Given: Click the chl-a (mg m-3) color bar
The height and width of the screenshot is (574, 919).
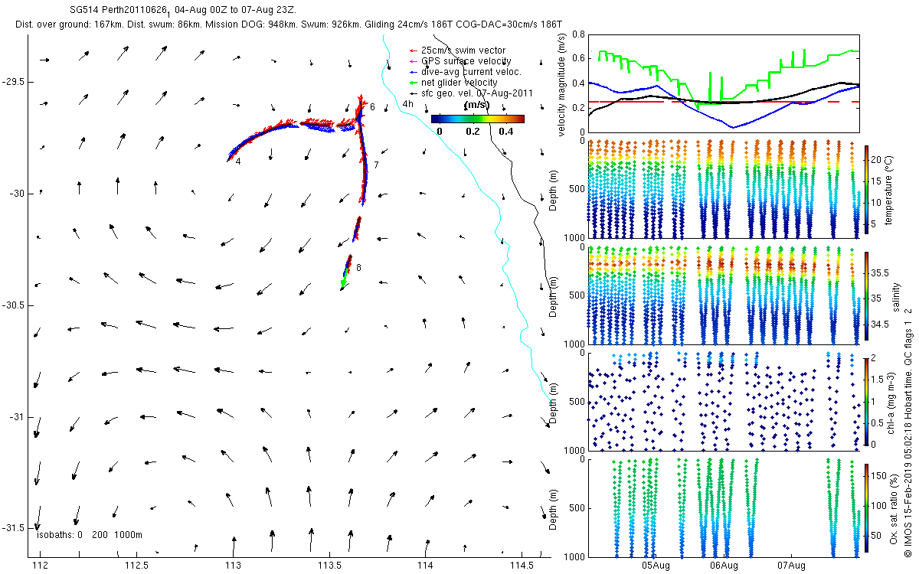Looking at the screenshot, I should click(x=867, y=401).
